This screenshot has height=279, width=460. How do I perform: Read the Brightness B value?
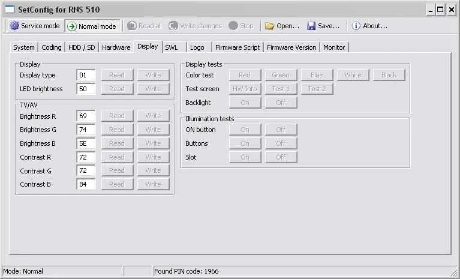tap(117, 143)
